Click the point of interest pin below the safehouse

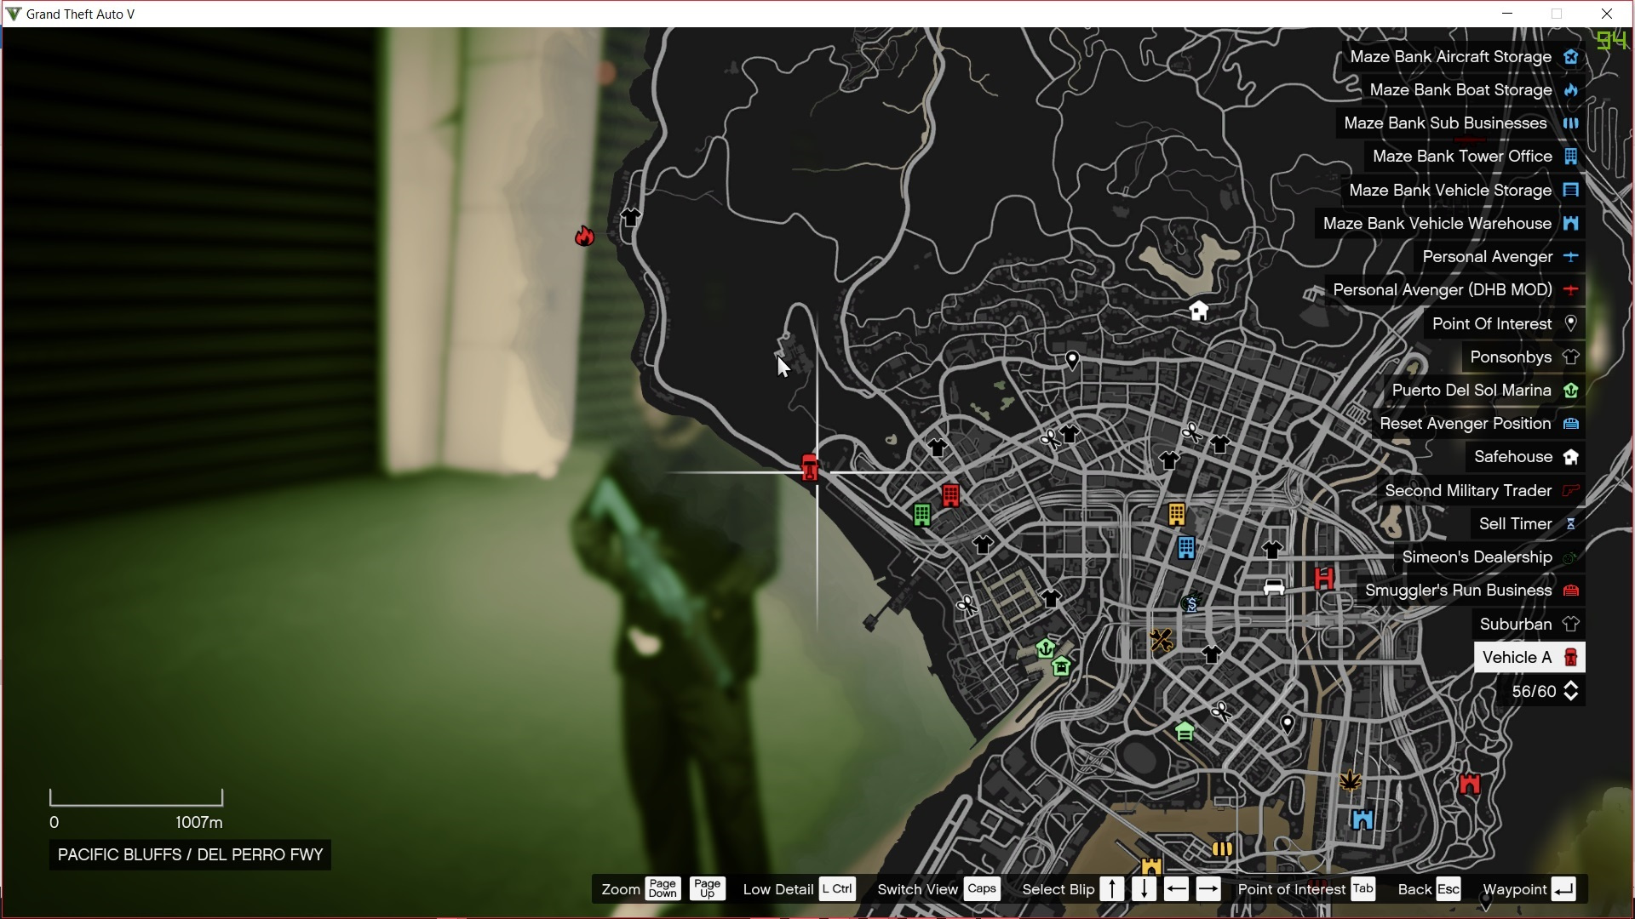tap(1072, 361)
